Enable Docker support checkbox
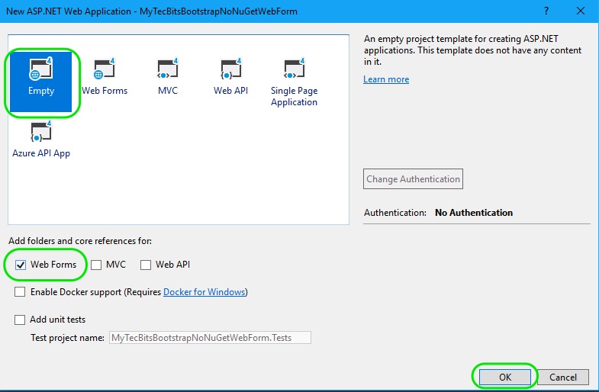Image resolution: width=599 pixels, height=392 pixels. 20,292
